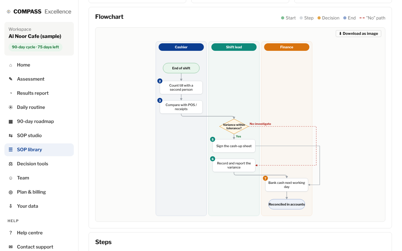Click the Decision tools scales icon
Viewport: 402px width, 251px height.
coord(11,164)
